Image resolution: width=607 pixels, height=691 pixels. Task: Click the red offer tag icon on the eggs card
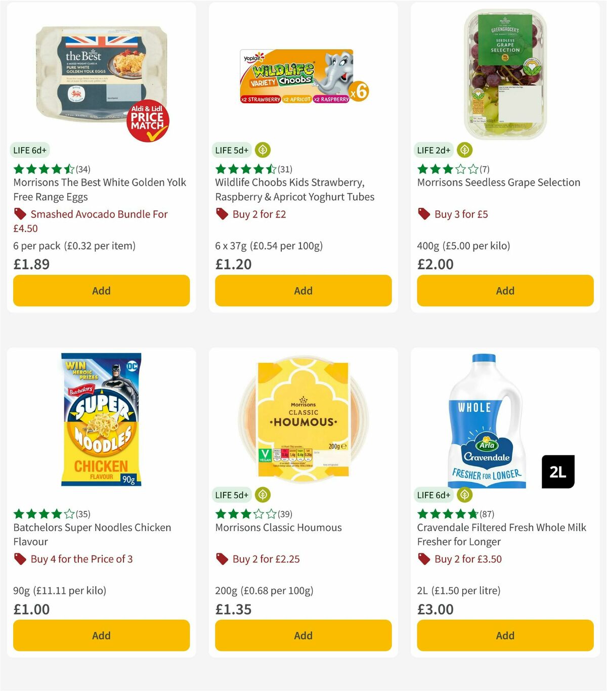coord(19,214)
